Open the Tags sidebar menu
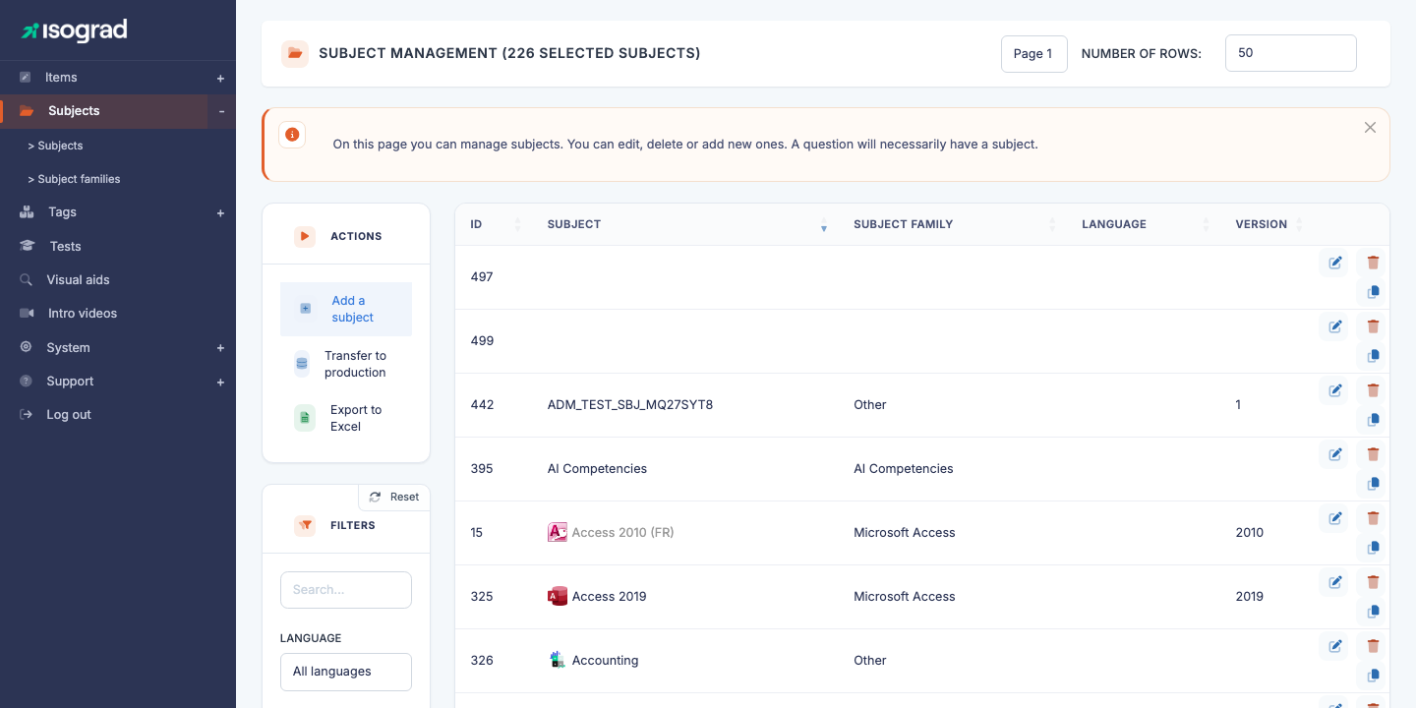This screenshot has height=708, width=1416. coord(62,212)
